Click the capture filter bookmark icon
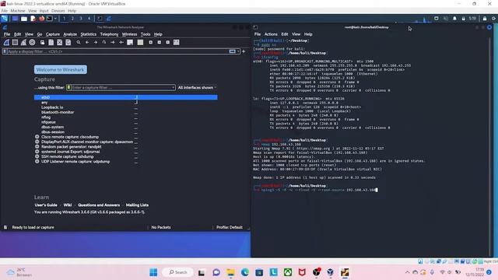This screenshot has width=498, height=280. [x=68, y=87]
